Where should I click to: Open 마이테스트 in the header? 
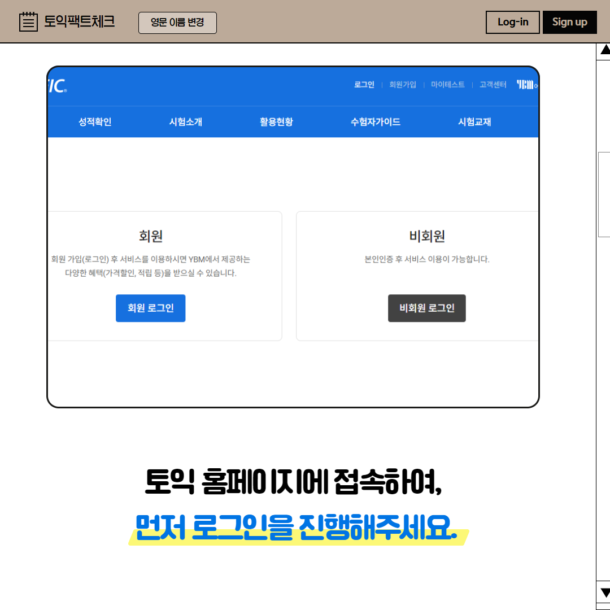click(x=448, y=84)
